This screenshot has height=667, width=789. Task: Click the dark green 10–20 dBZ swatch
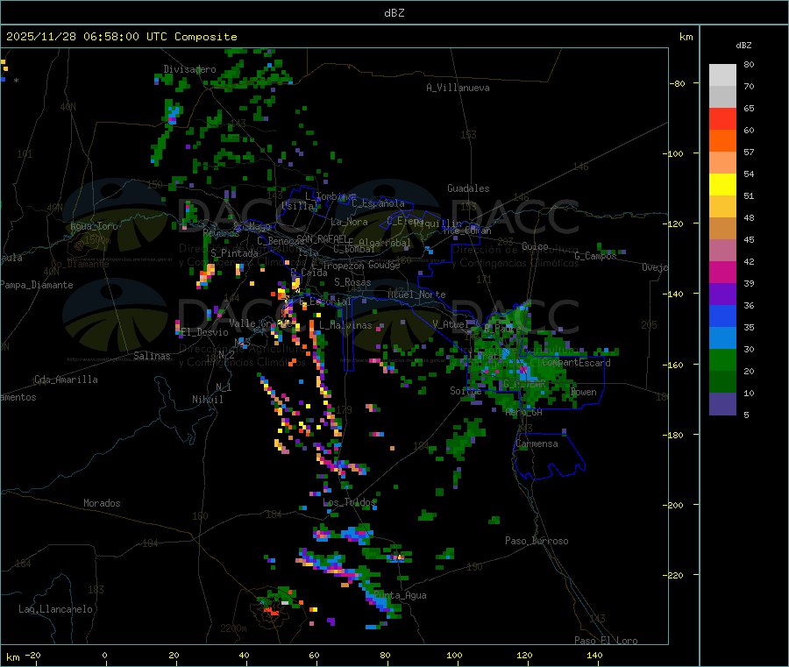tap(722, 382)
